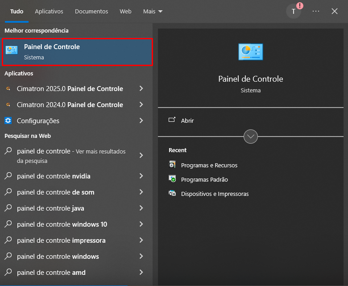Close the search panel with X
348x286 pixels.
coord(335,11)
